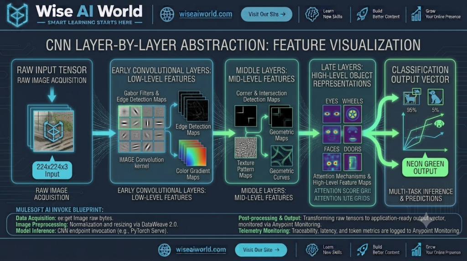Click the EYES feature map tile
The image size is (467, 261).
332,114
